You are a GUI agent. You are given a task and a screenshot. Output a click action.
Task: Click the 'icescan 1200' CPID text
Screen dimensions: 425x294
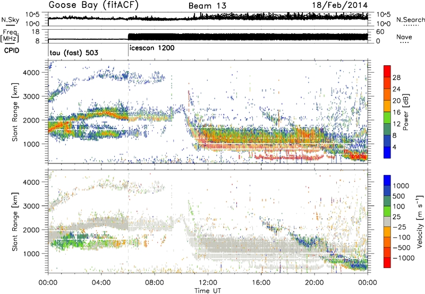click(152, 48)
